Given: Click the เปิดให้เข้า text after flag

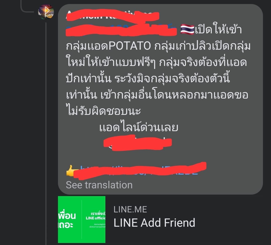Looking at the screenshot, I should pyautogui.click(x=219, y=29).
